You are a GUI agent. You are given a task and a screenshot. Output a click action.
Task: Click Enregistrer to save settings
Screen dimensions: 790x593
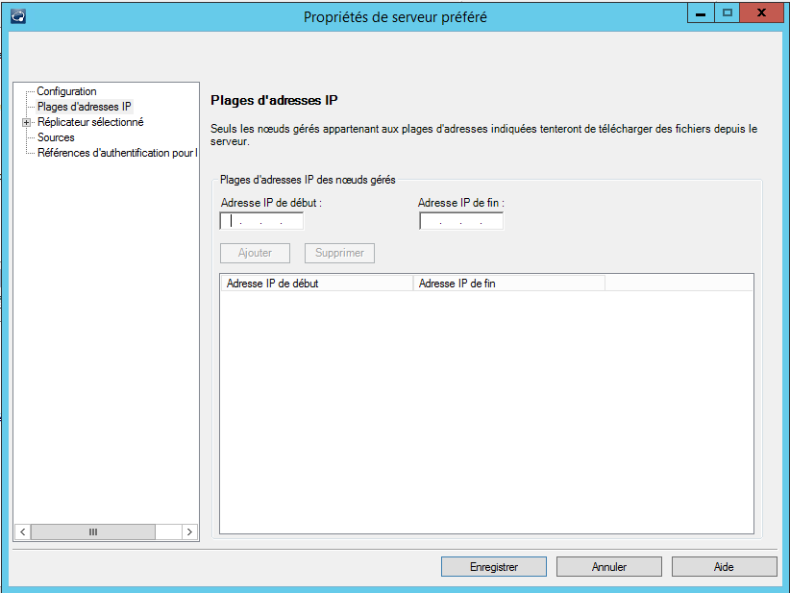tap(494, 567)
